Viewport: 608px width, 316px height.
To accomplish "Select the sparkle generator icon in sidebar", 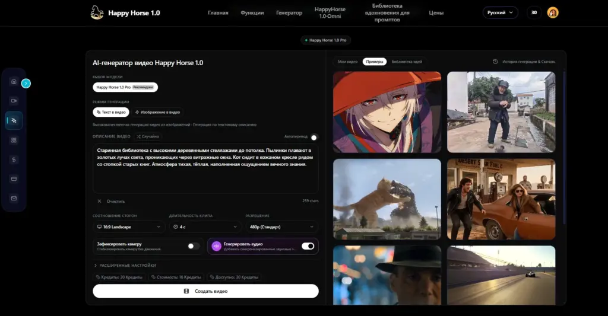I will [14, 120].
